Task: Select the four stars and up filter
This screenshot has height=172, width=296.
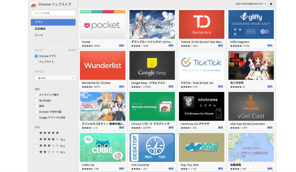Action: (x=36, y=139)
